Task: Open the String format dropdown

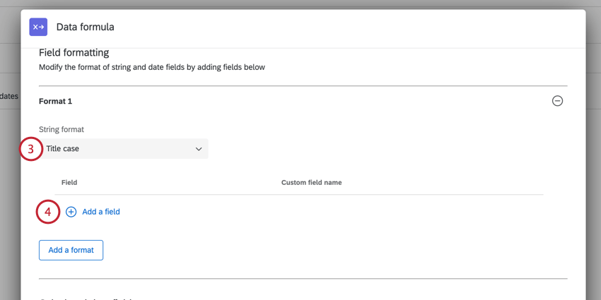Action: click(x=124, y=149)
